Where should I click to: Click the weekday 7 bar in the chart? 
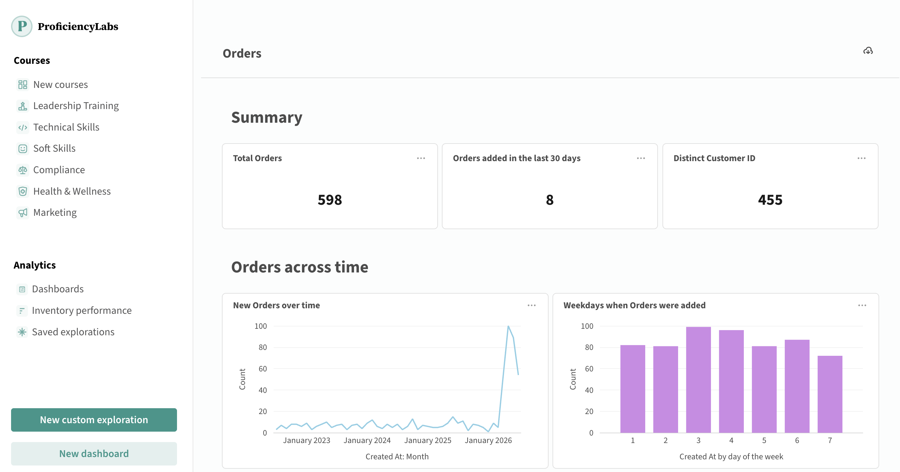coord(830,395)
